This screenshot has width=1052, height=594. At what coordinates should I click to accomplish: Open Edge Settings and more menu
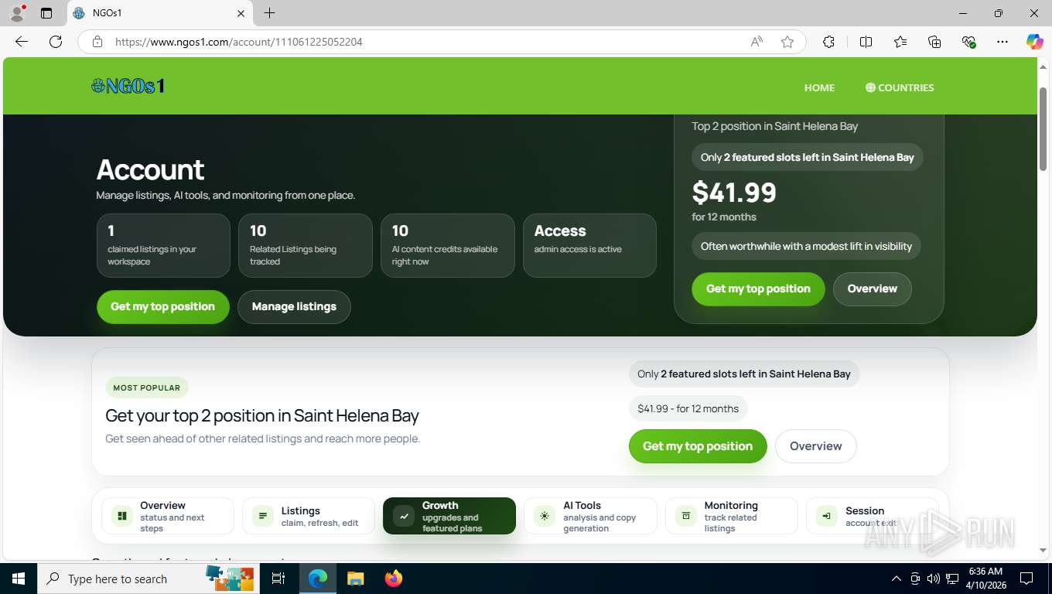pyautogui.click(x=1002, y=42)
